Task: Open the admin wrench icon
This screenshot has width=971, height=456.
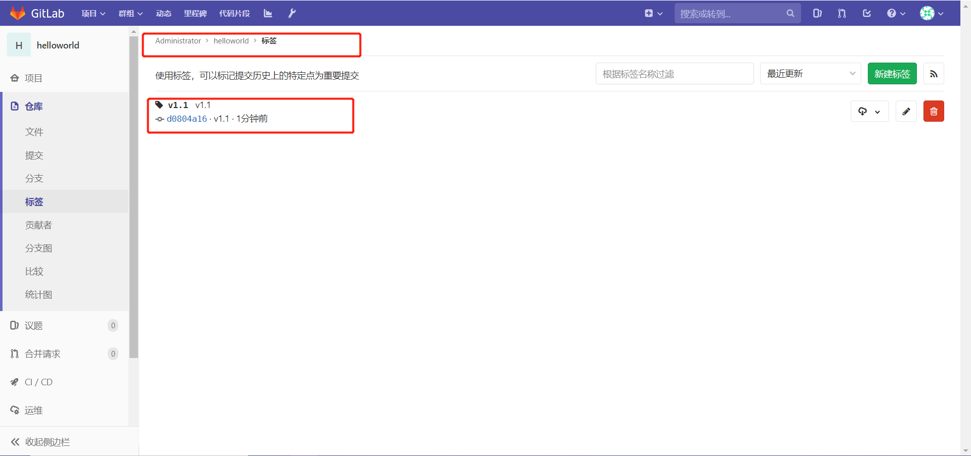Action: [x=292, y=14]
